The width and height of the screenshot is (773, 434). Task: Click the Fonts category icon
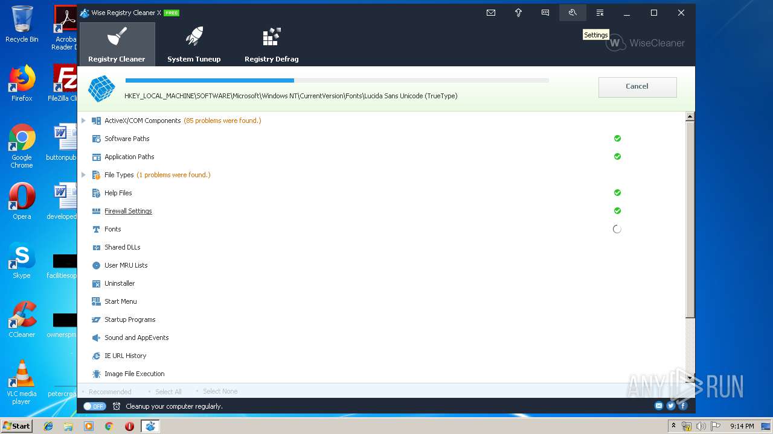click(x=96, y=229)
